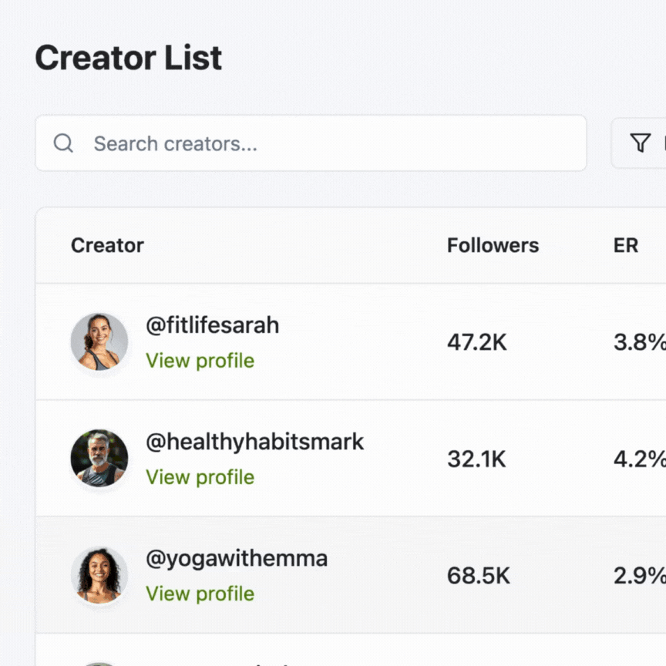Click the 47.2K followers value
Image resolution: width=666 pixels, height=666 pixels.
click(x=476, y=342)
